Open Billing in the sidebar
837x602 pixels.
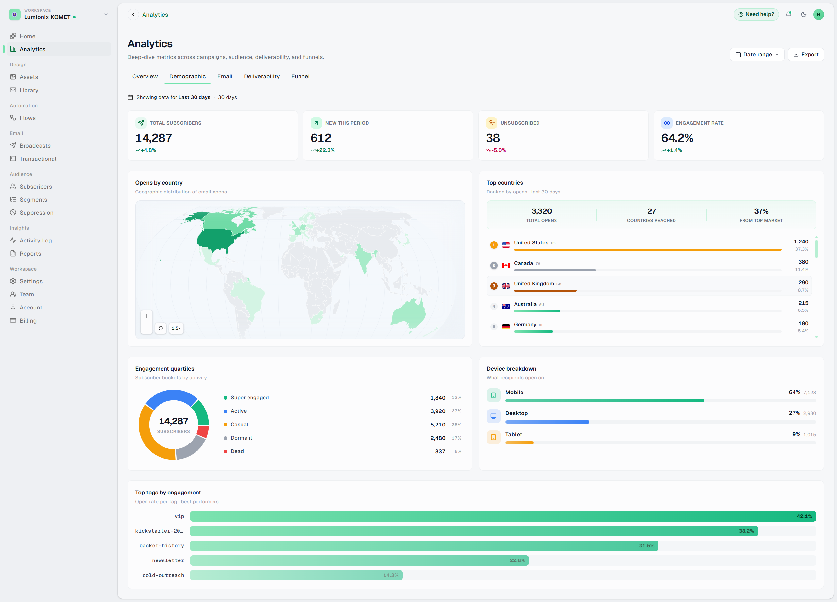pos(59,321)
